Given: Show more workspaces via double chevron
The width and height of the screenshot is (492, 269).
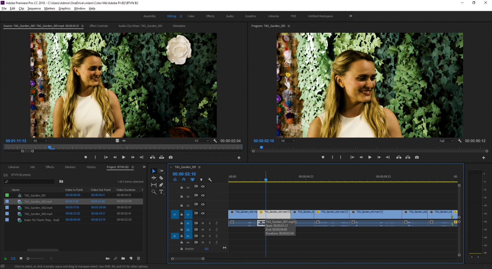Looking at the screenshot, I should click(351, 16).
